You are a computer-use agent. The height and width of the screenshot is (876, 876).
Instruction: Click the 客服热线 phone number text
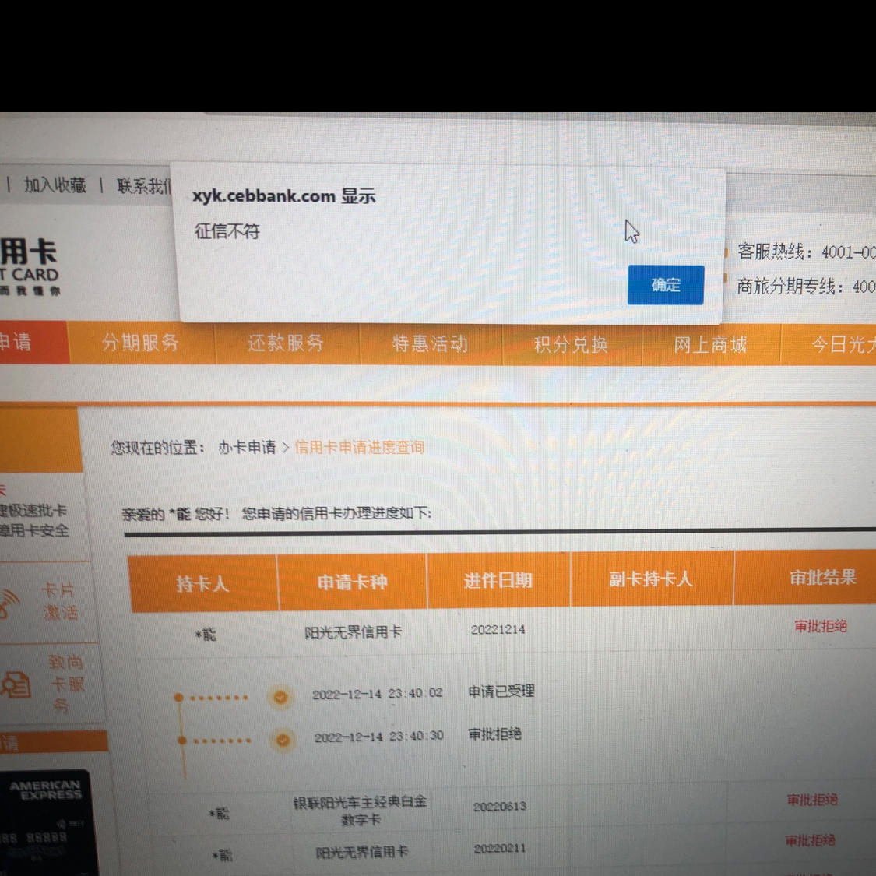[x=806, y=252]
